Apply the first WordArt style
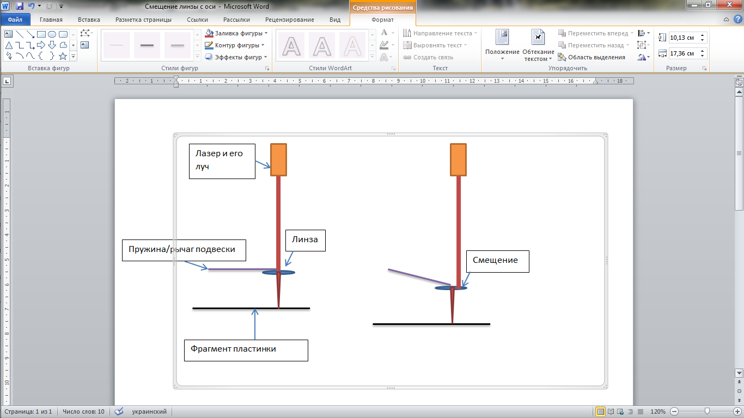744x418 pixels. [292, 45]
